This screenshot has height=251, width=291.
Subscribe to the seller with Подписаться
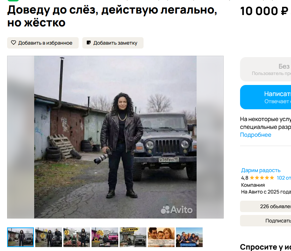(x=265, y=221)
